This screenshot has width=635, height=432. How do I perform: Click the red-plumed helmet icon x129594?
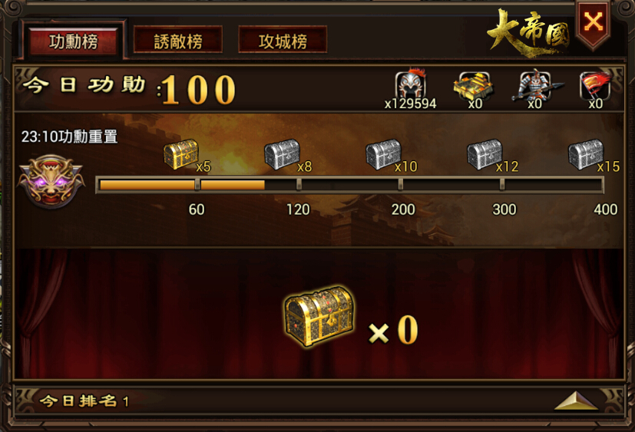point(411,85)
